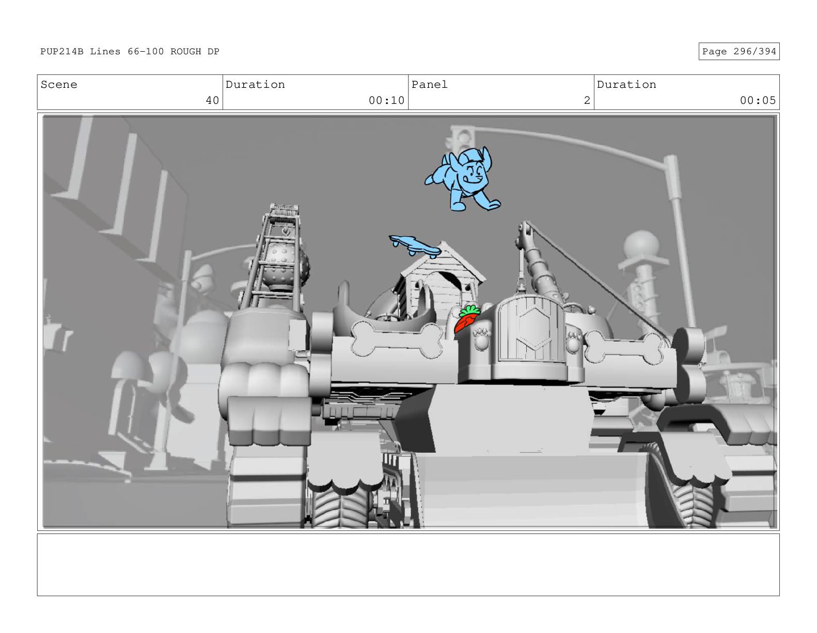
Task: Click the 'Panel' label
Action: pyautogui.click(x=429, y=85)
